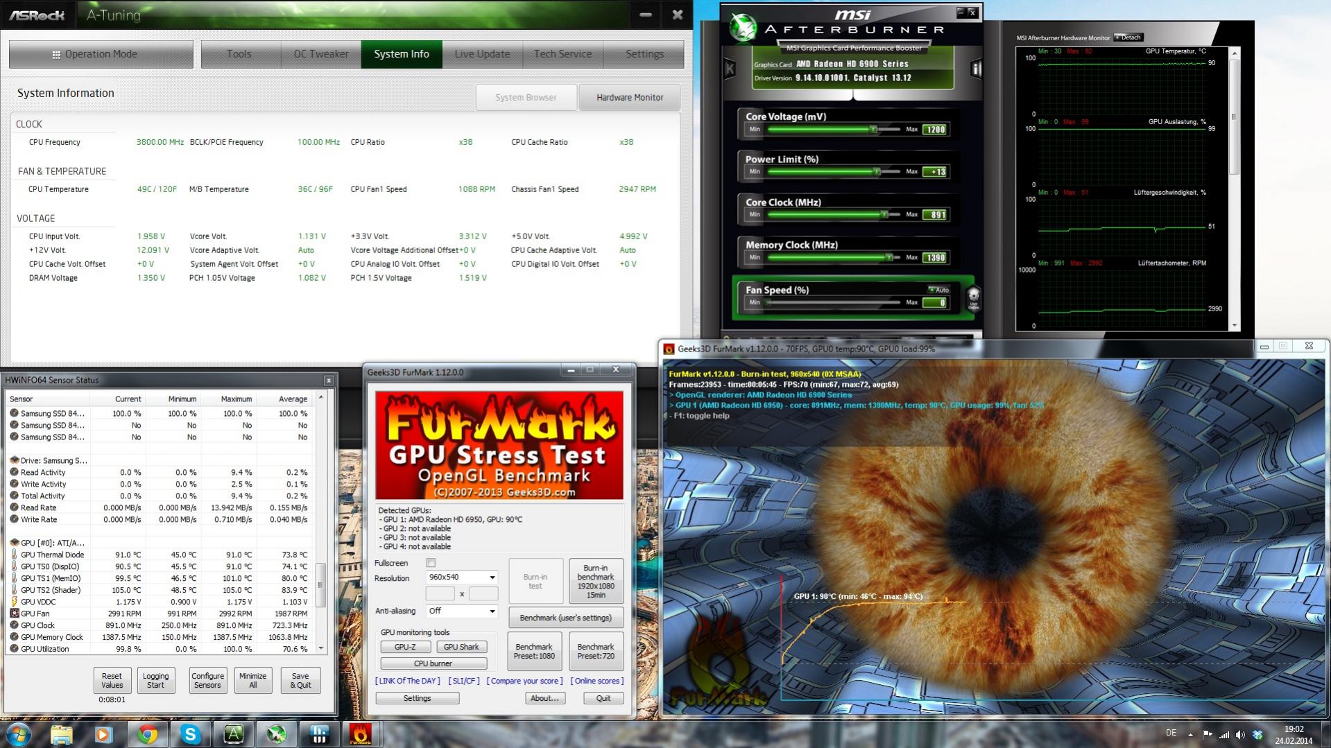Open the Resolution 960x540 dropdown
The image size is (1331, 748).
click(462, 577)
